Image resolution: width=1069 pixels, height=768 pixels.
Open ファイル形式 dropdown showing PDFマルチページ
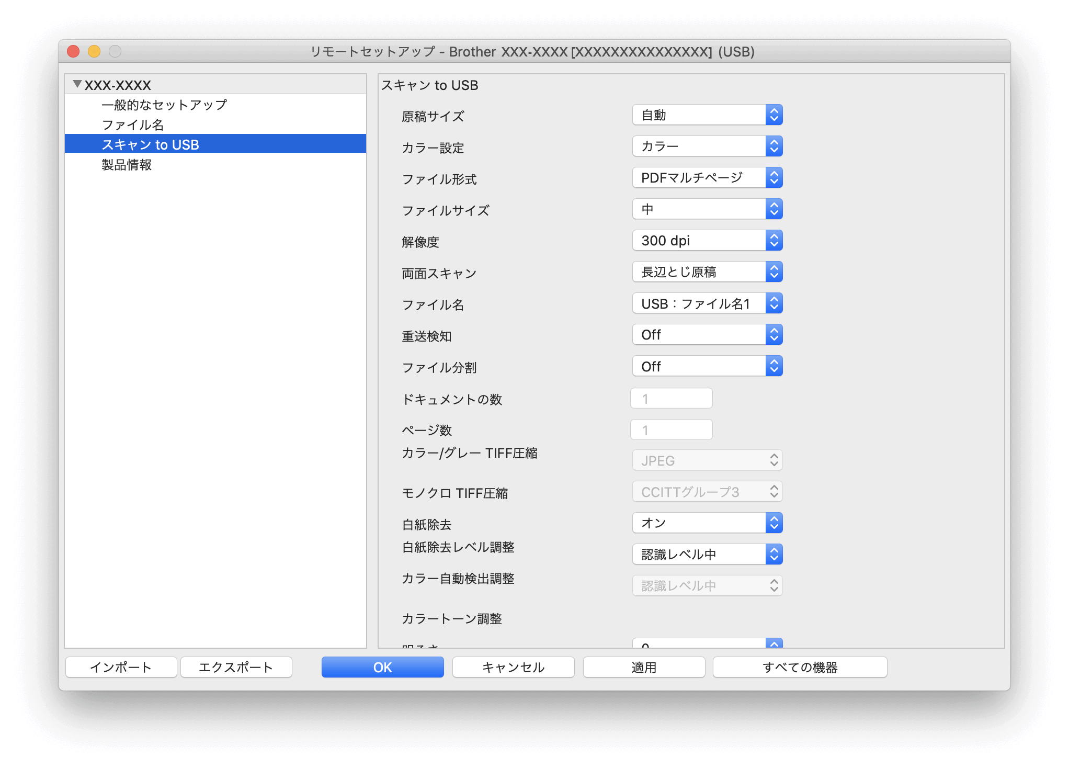707,177
